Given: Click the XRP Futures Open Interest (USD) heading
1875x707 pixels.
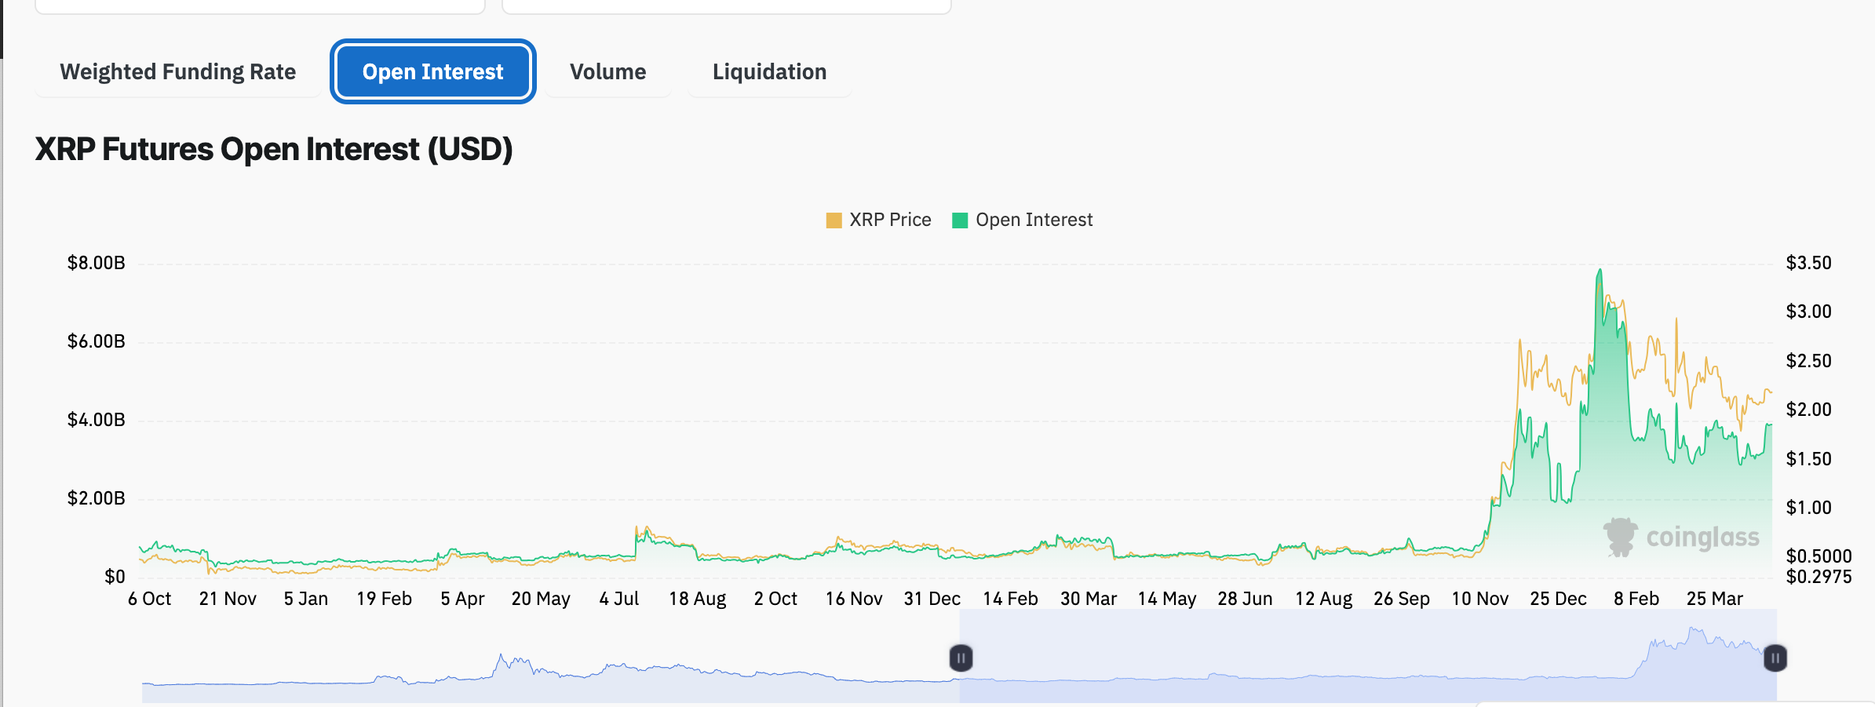Looking at the screenshot, I should point(274,149).
